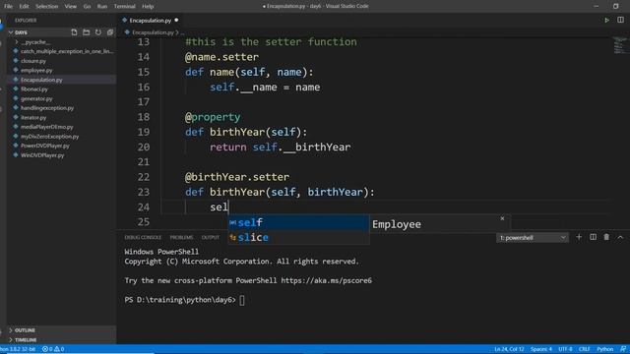Click the PowerShell terminal prompt line
Image resolution: width=630 pixels, height=354 pixels.
click(185, 300)
